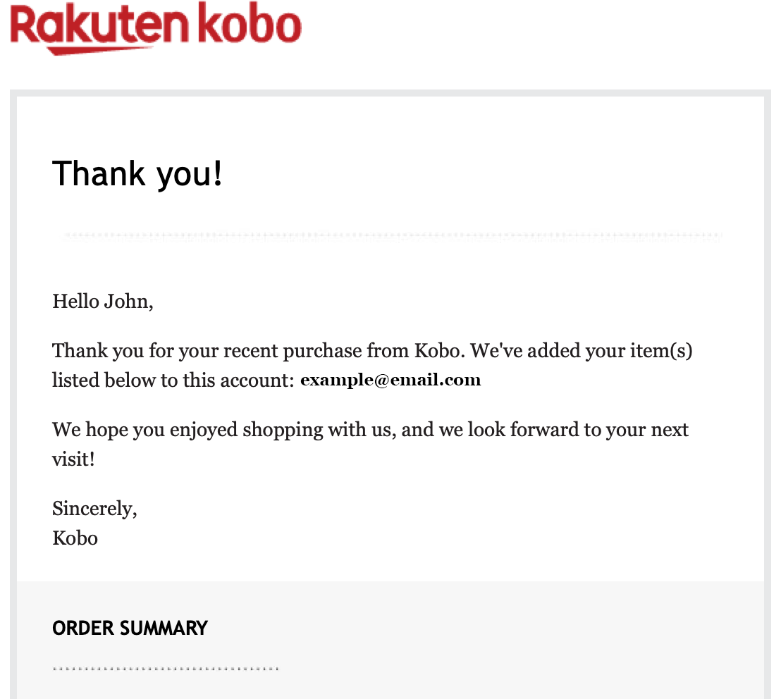The image size is (781, 699).
Task: Open the example@email.com address link
Action: [x=390, y=381]
